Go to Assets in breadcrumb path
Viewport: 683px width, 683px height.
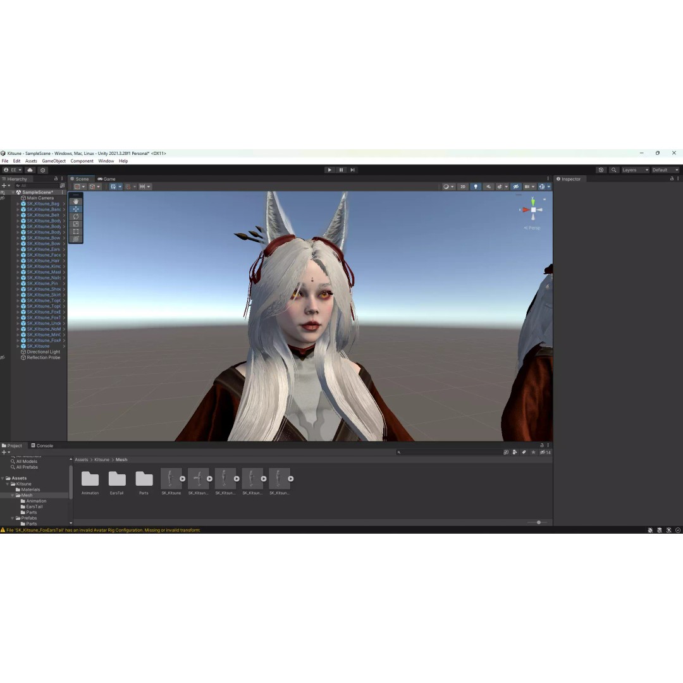click(81, 460)
